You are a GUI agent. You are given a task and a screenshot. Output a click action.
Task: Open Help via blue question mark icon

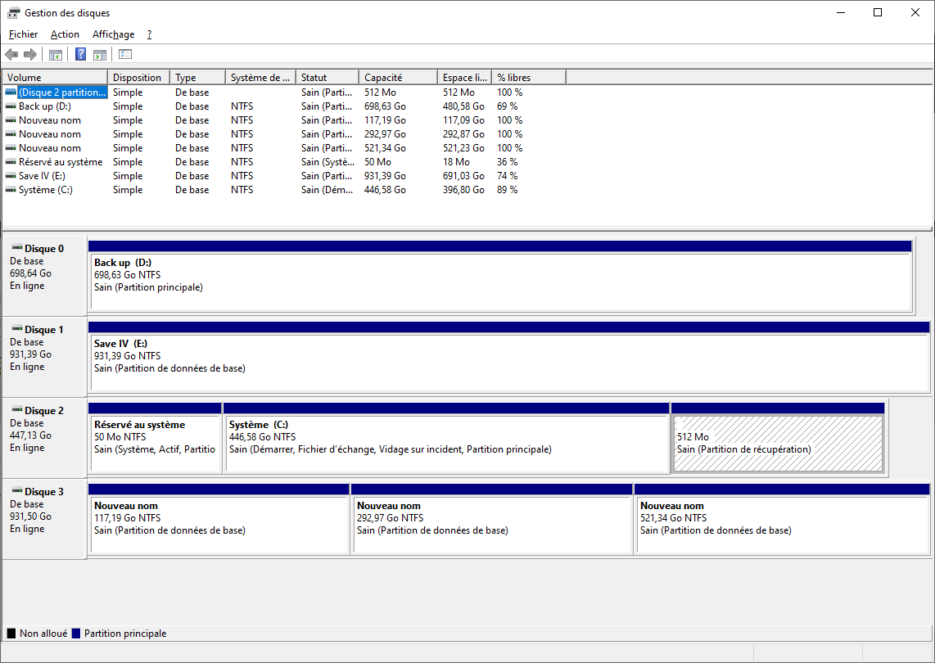[x=80, y=55]
